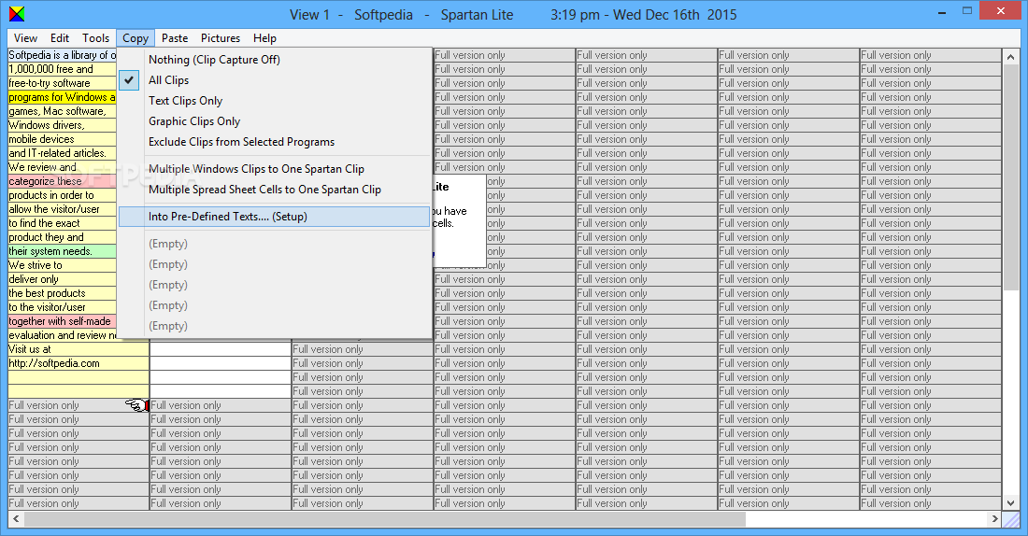Select the '1,000,000 free and' cell
Viewport: 1028px width, 536px height.
(63, 69)
